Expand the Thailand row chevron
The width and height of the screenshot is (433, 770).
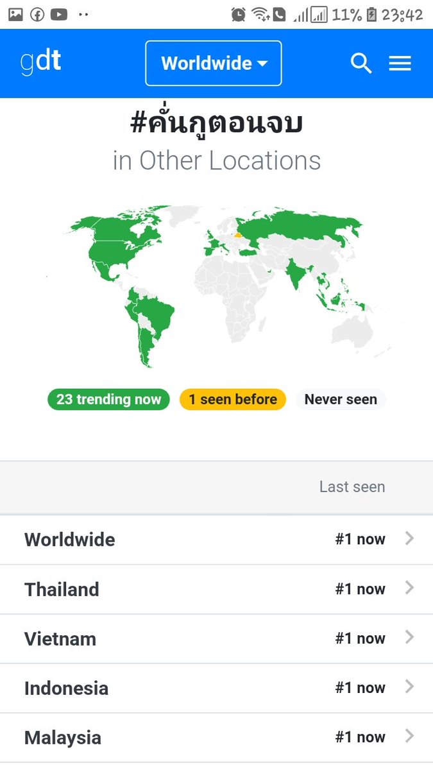click(x=409, y=588)
